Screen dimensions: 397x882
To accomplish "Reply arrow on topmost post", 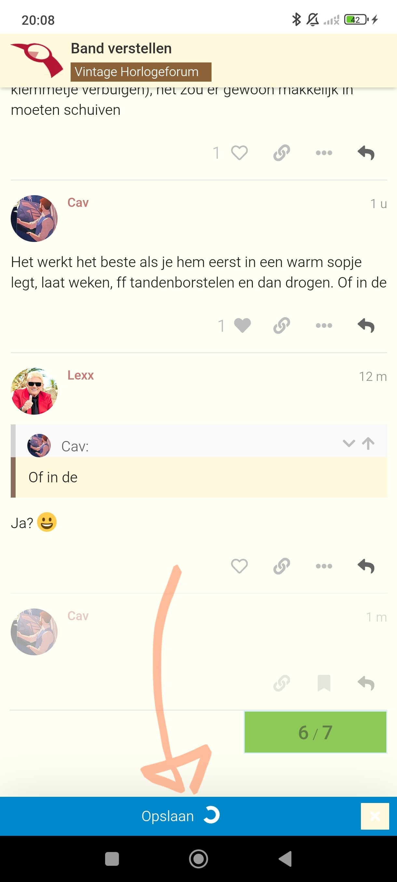I will pos(366,153).
